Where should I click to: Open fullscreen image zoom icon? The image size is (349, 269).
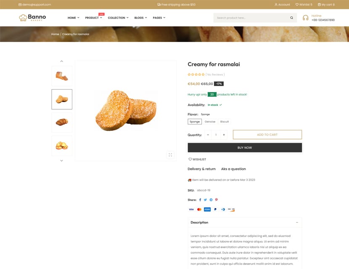point(170,155)
